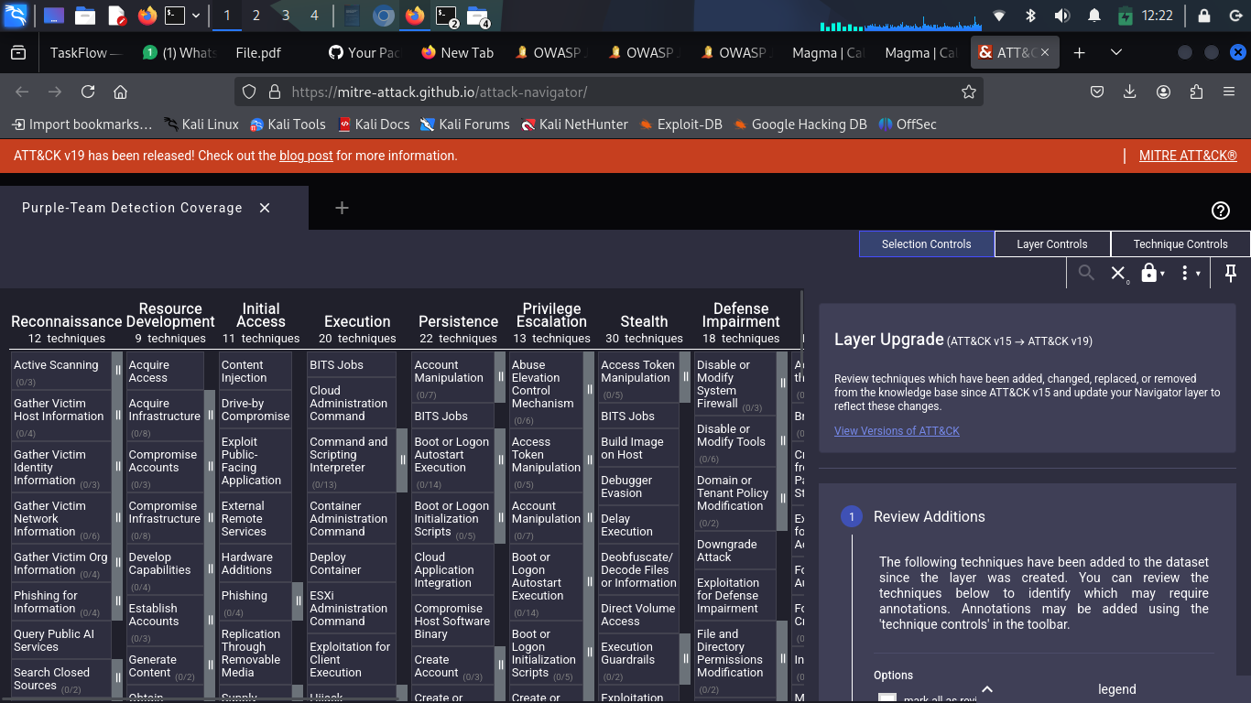The height and width of the screenshot is (703, 1251).
Task: Expand Search Closed Sources sub-techniques handle
Action: 117,678
